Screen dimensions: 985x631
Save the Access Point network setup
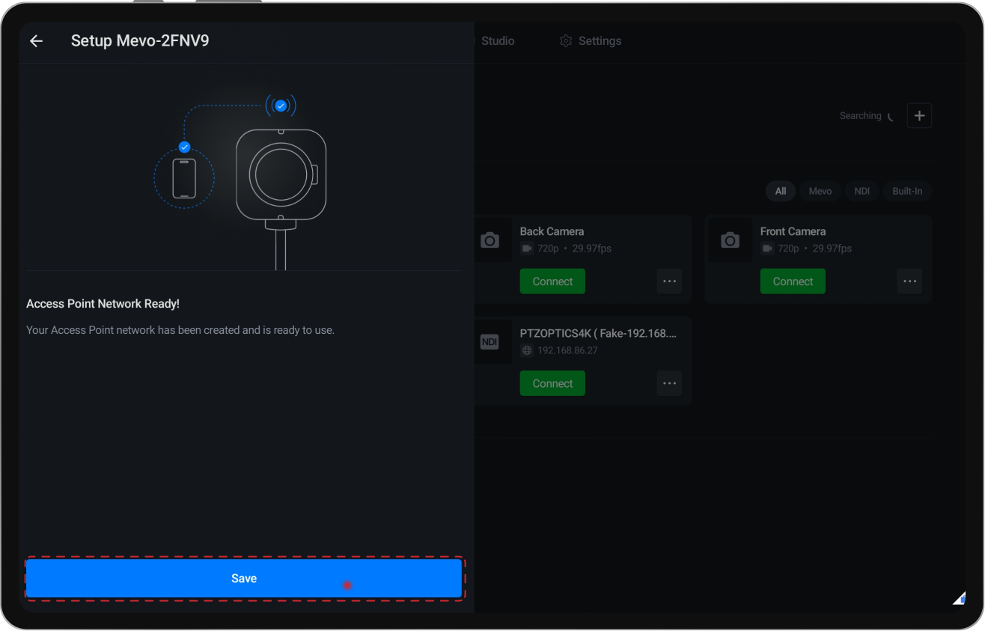pos(244,579)
